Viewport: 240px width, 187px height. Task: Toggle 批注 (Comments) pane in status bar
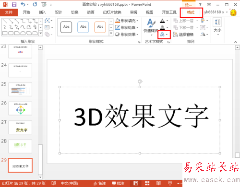pos(118,183)
